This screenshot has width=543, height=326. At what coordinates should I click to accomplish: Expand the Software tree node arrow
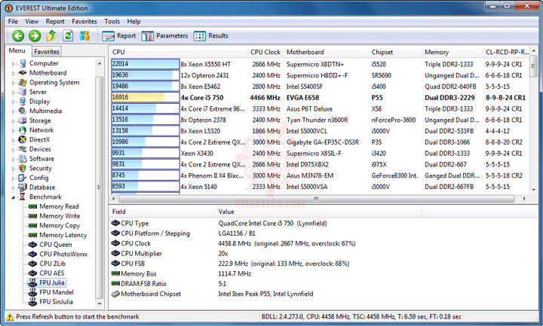[13, 159]
